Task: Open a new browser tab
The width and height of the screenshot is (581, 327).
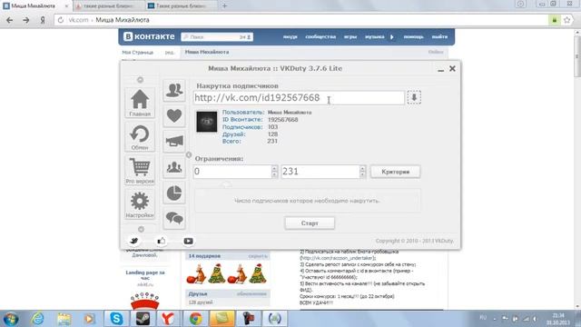Action: click(x=224, y=6)
